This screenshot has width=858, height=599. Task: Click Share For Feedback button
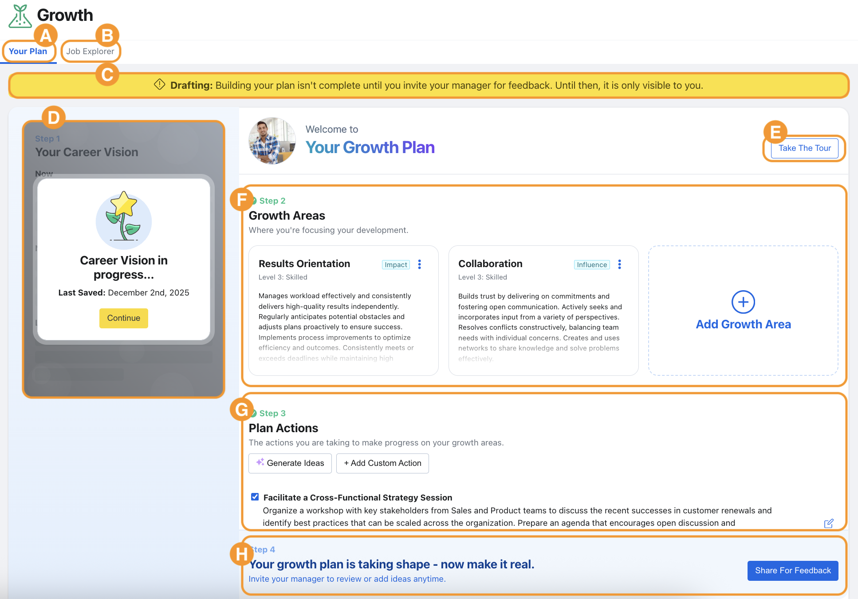point(792,571)
